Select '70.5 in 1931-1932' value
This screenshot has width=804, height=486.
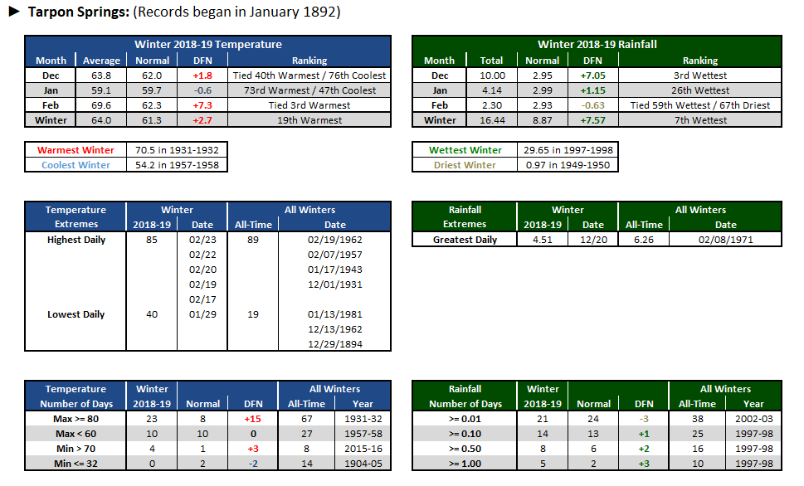(x=177, y=149)
